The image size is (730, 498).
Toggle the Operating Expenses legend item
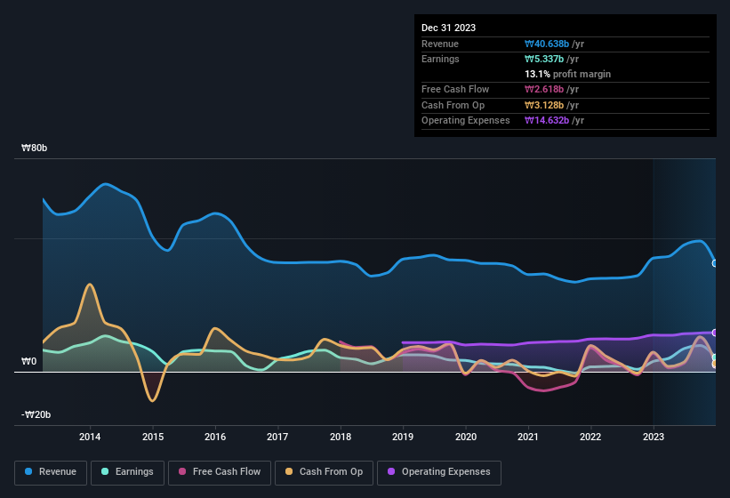438,472
